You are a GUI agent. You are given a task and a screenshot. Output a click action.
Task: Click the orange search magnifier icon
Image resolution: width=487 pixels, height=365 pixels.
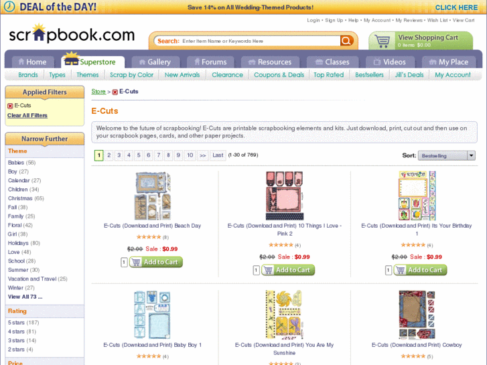coord(346,41)
